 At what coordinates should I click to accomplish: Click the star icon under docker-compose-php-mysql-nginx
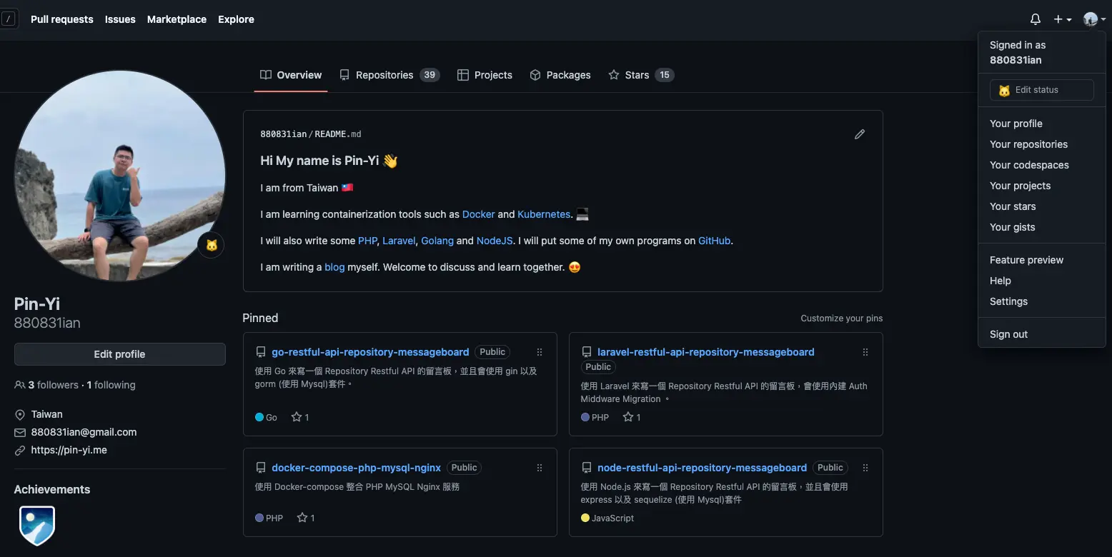click(x=301, y=518)
